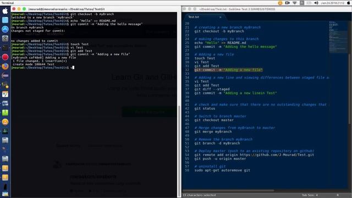The height and width of the screenshot is (198, 352).
Task: Close the Terminal window with red button
Action: (x=14, y=9)
